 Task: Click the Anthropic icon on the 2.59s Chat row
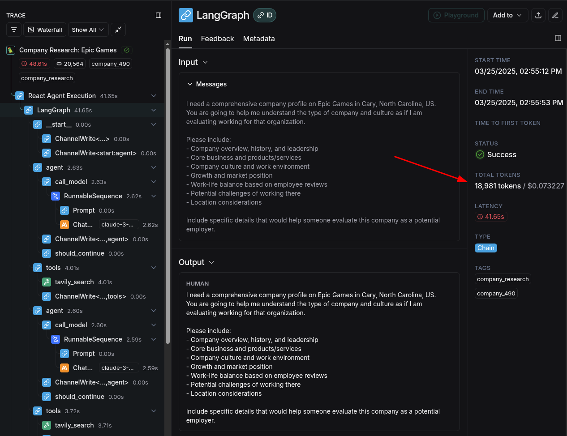tap(64, 368)
